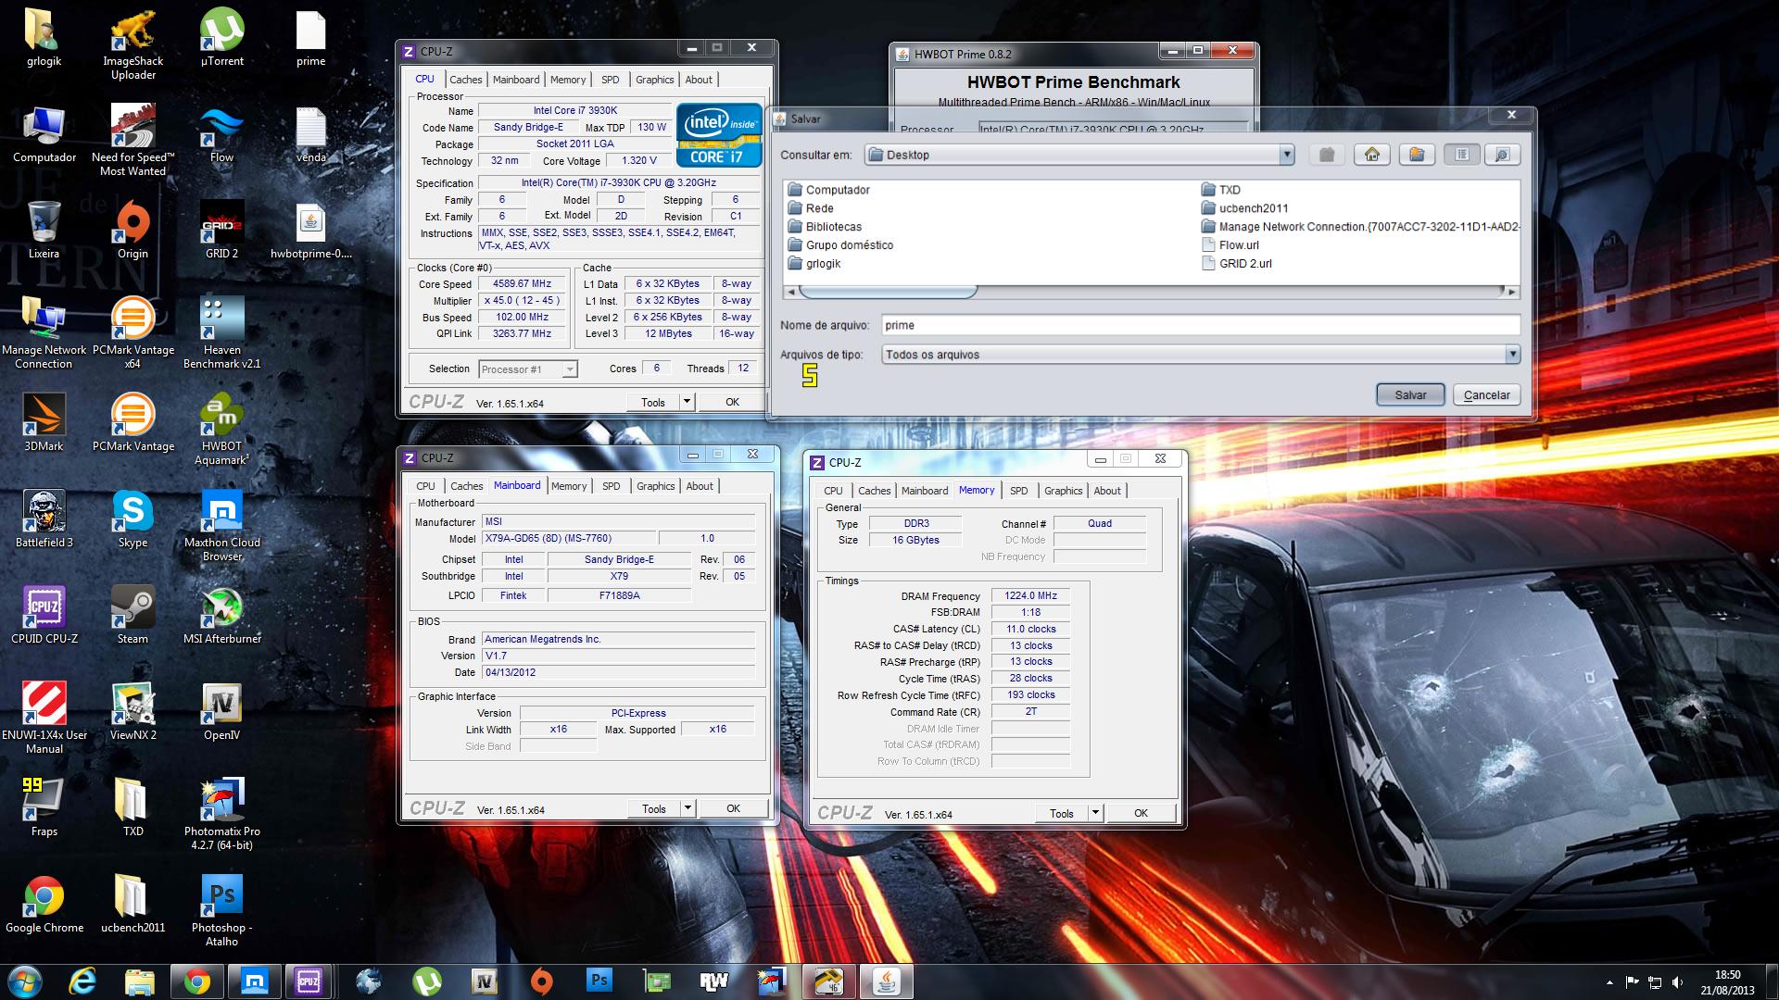1779x1000 pixels.
Task: Select the Computador folder in file list
Action: 828,190
